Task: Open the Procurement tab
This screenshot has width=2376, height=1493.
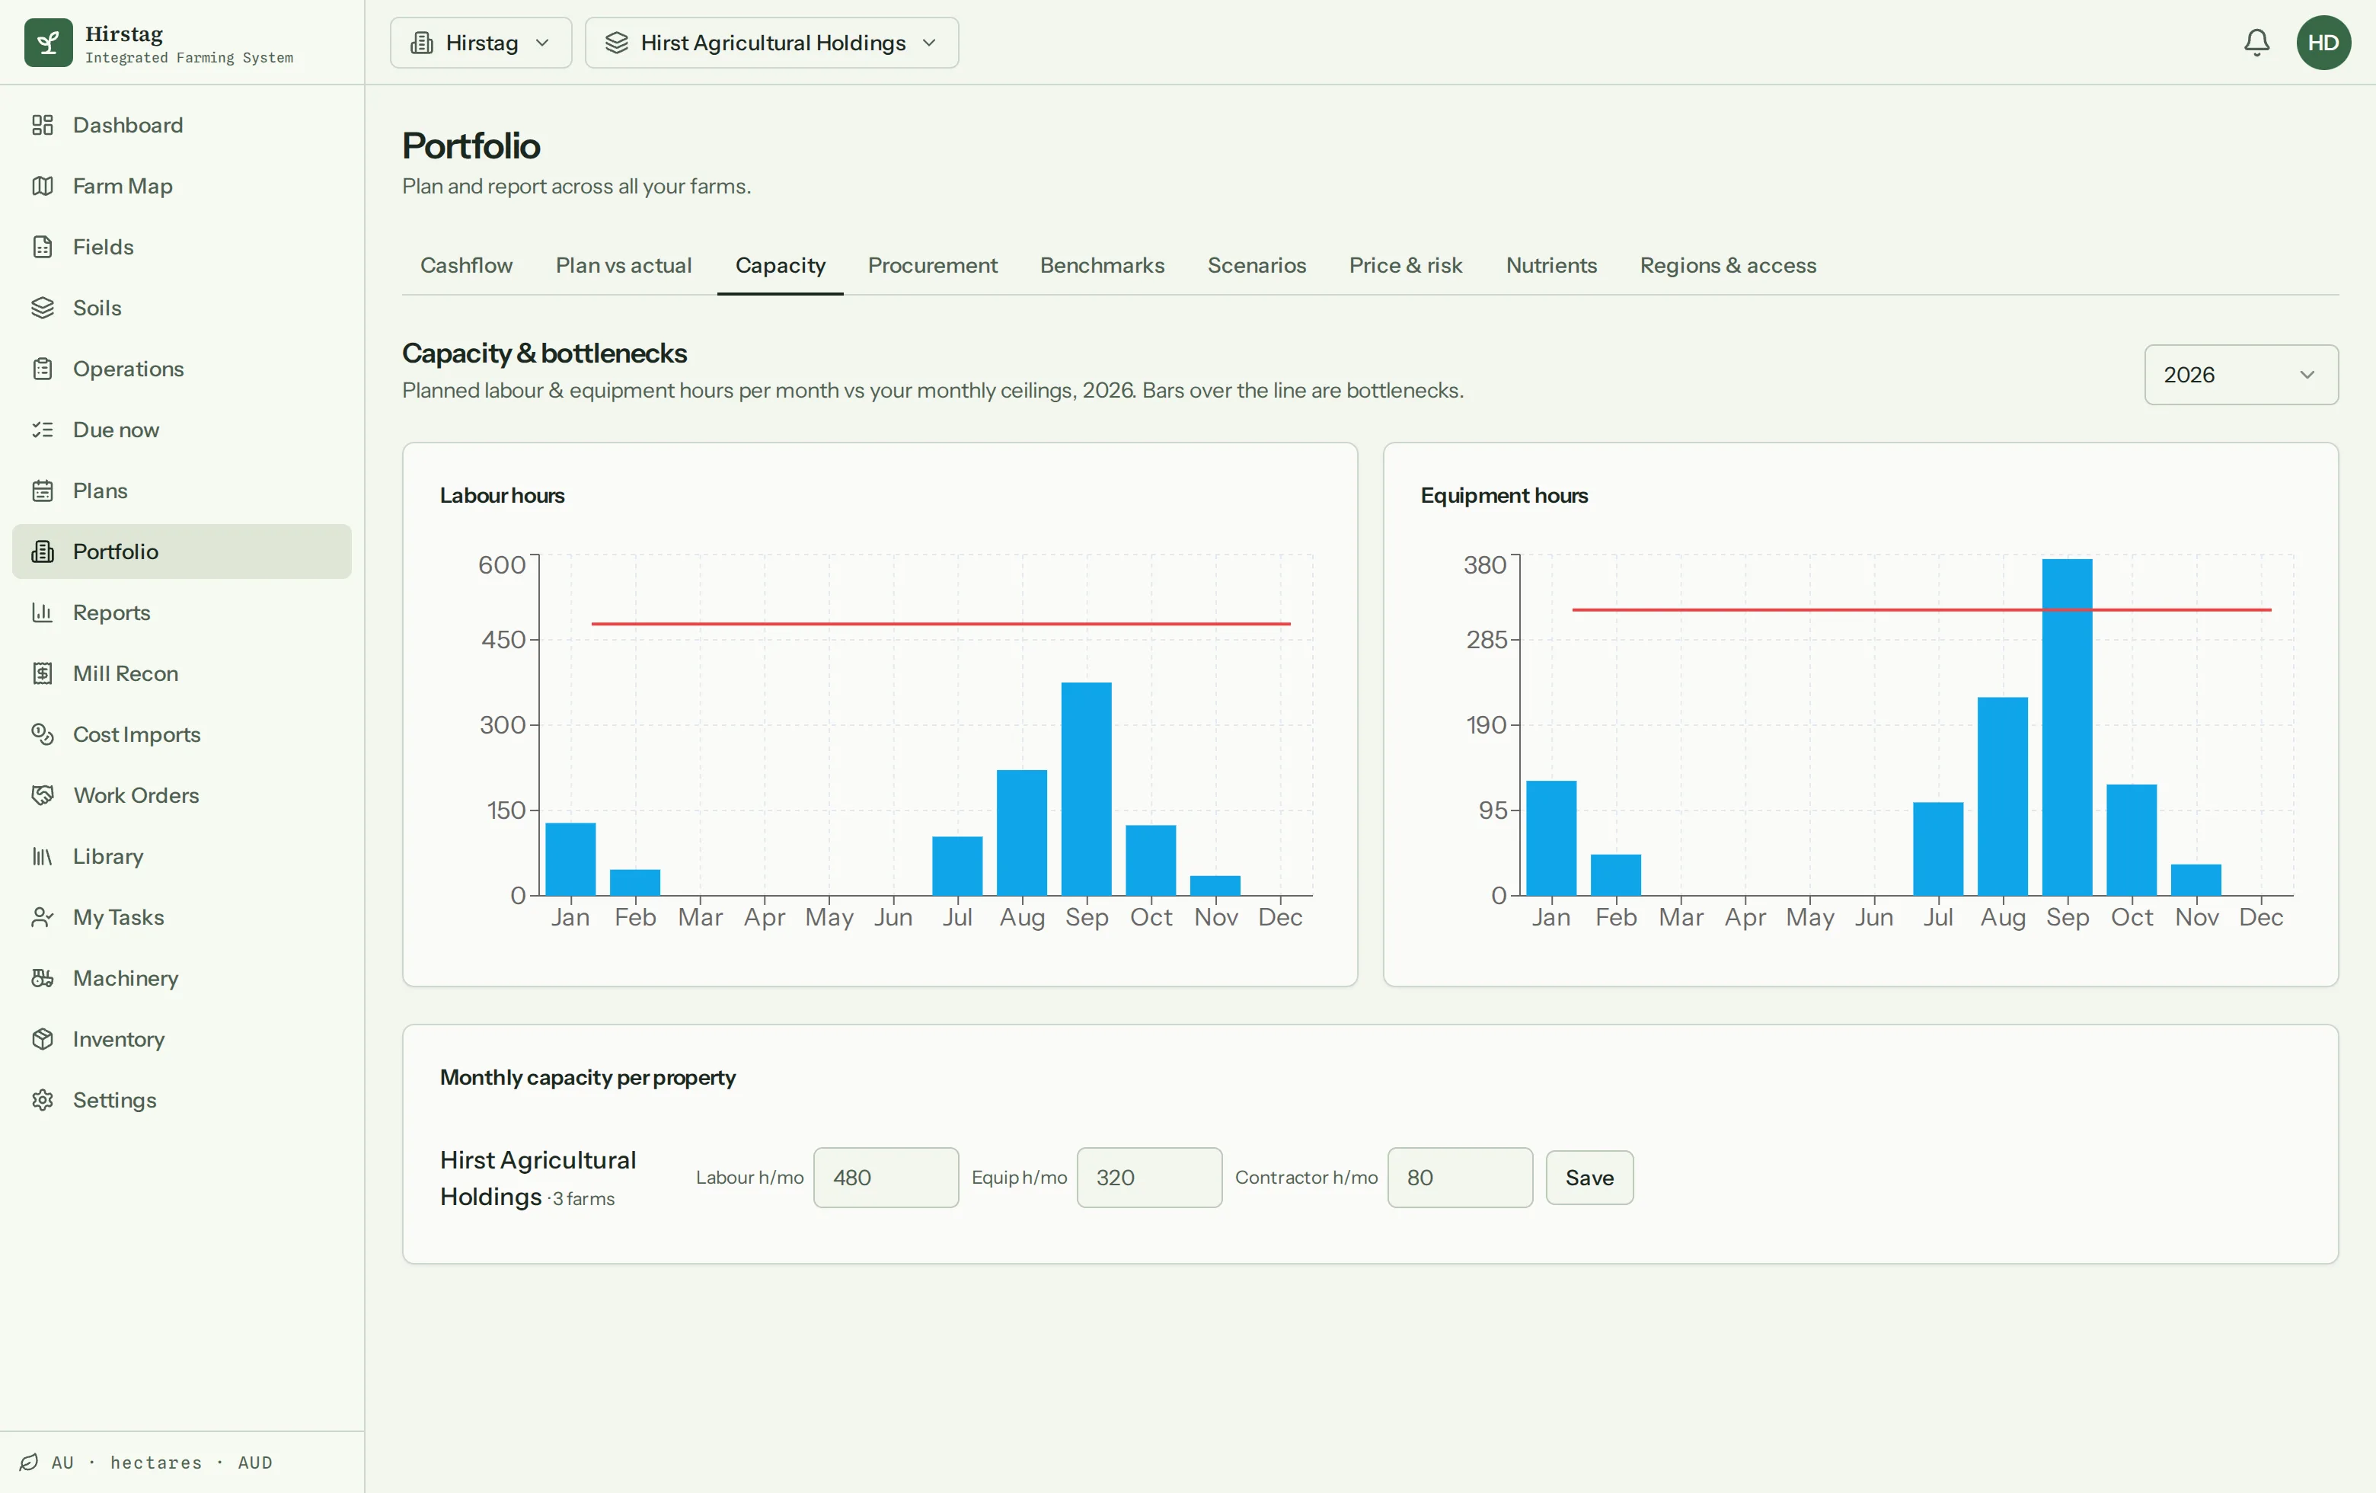Action: point(932,265)
